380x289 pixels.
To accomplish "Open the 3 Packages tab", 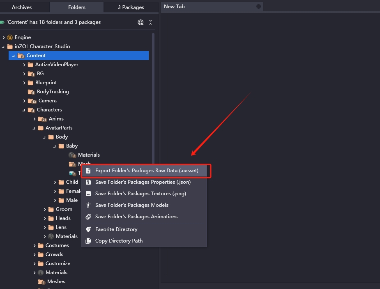I will [131, 7].
